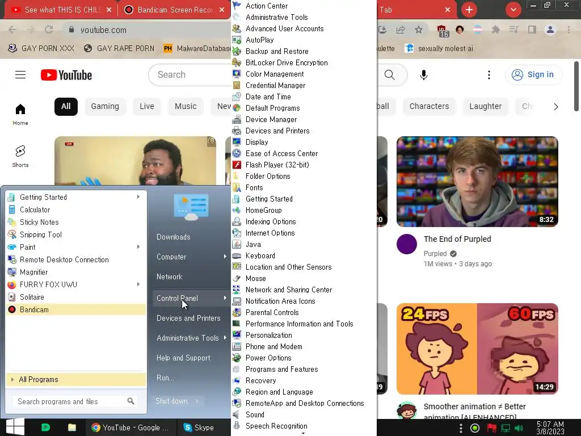Switch to the Bandicam Screen Recorder tab

pos(174,10)
